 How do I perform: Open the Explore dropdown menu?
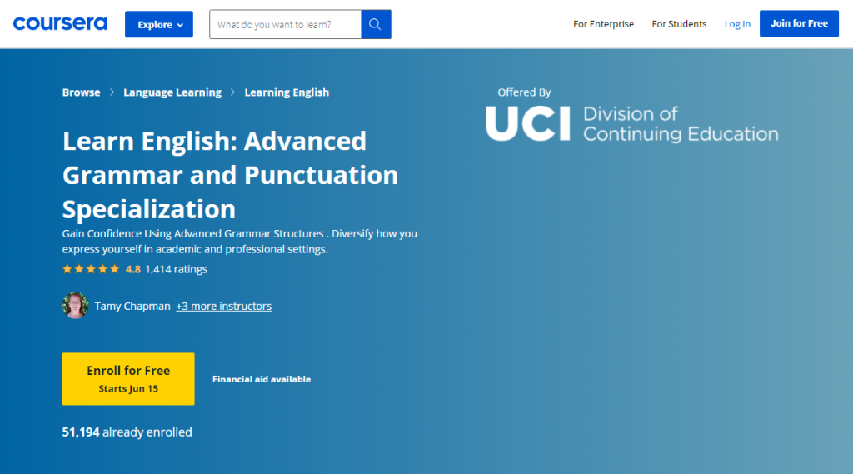tap(159, 24)
